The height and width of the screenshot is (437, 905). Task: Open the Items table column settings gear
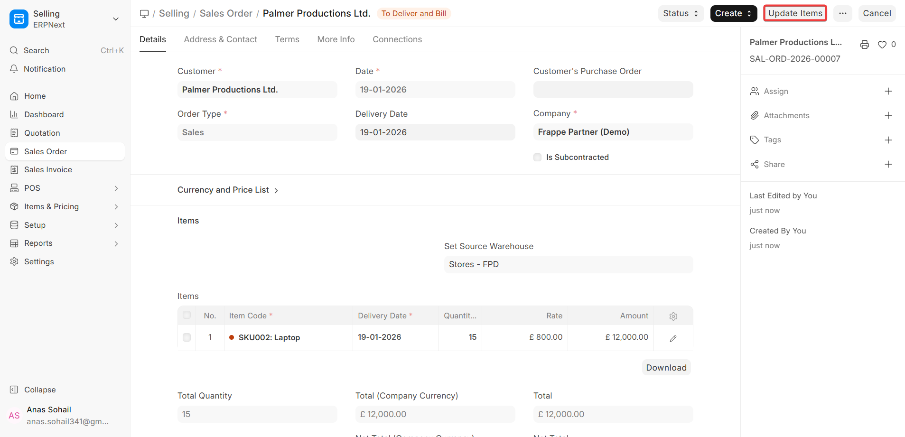pos(673,316)
